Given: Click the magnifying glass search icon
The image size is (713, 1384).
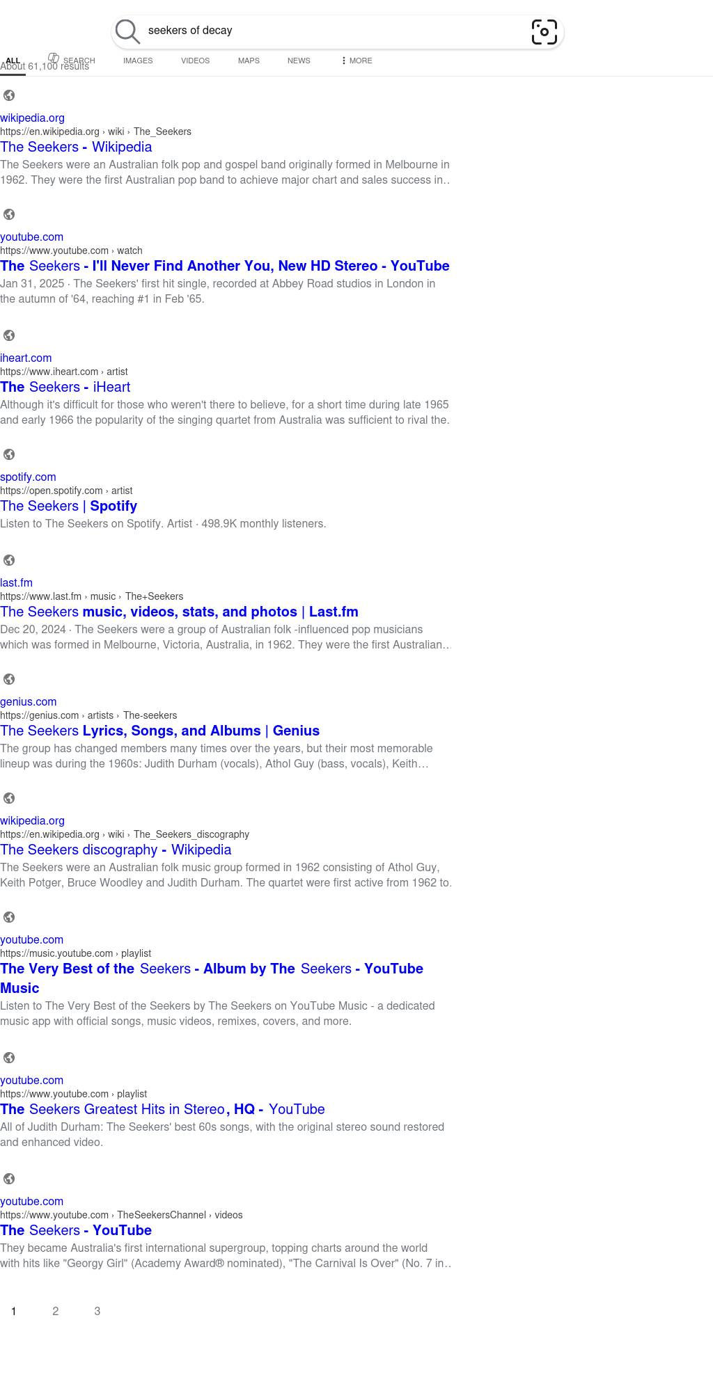Looking at the screenshot, I should pos(127,31).
